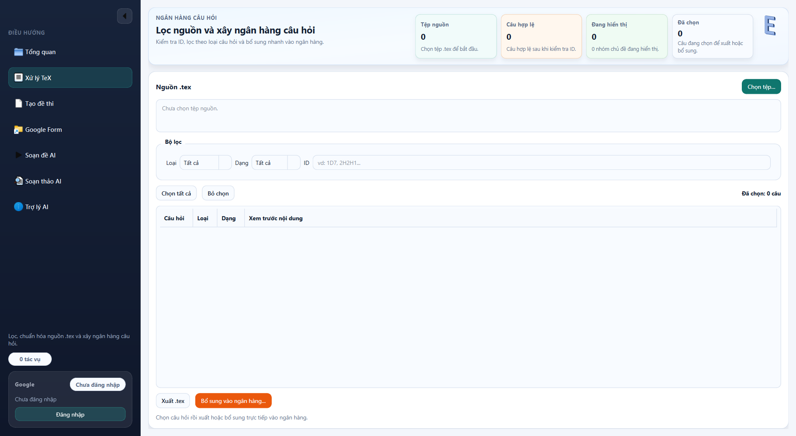Screen dimensions: 796x436
Task: Click the Bỏ chọn button
Action: coord(218,193)
